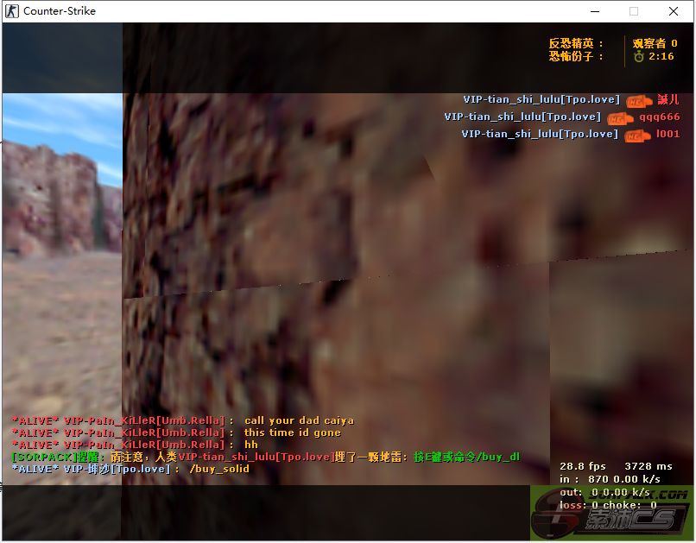The height and width of the screenshot is (543, 696).
Task: Click the Counter-Strike app icon in title bar
Action: tap(12, 10)
